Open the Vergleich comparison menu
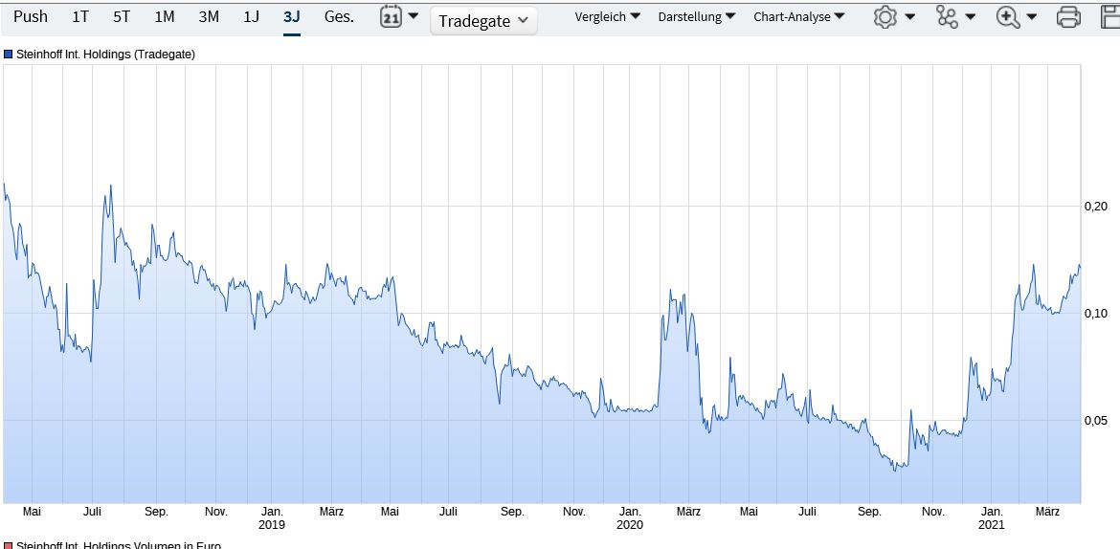This screenshot has width=1120, height=549. click(608, 16)
